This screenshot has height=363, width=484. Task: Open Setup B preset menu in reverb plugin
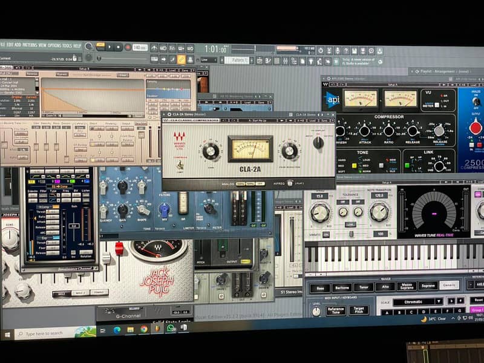(84, 69)
